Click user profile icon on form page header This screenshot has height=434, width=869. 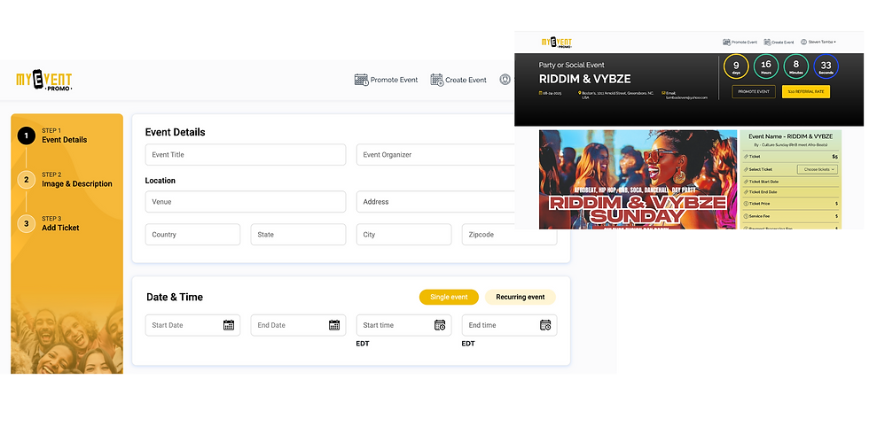tap(505, 80)
